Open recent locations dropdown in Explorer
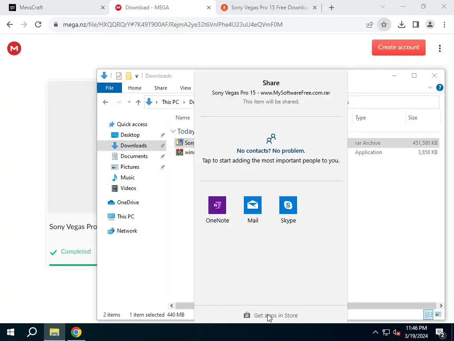This screenshot has height=341, width=454. (129, 102)
